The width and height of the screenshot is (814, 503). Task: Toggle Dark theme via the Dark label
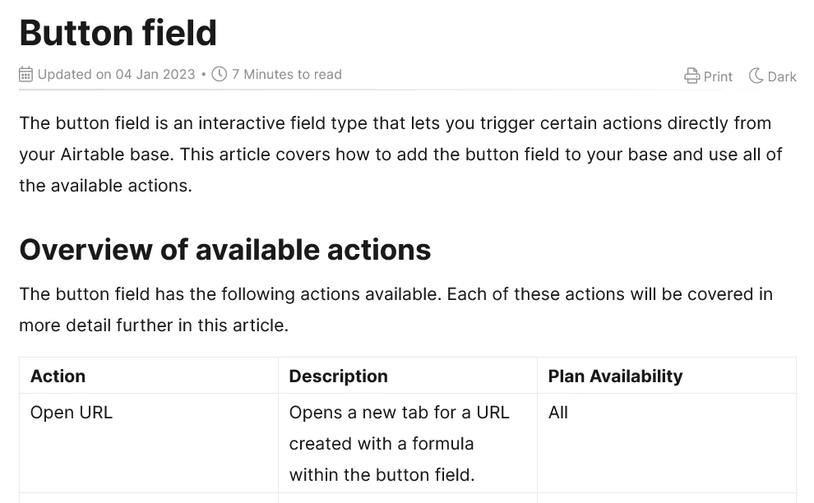click(782, 76)
